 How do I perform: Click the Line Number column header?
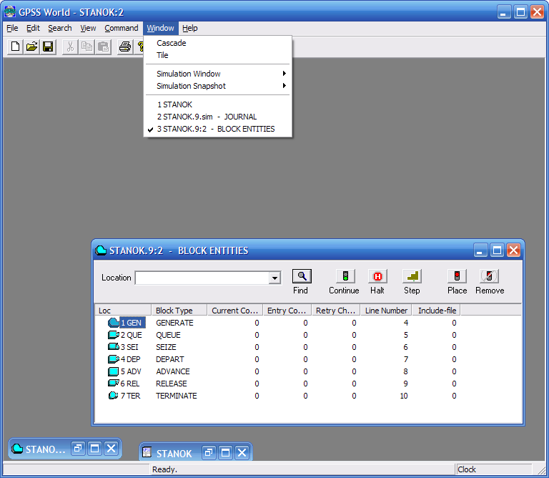tap(387, 311)
